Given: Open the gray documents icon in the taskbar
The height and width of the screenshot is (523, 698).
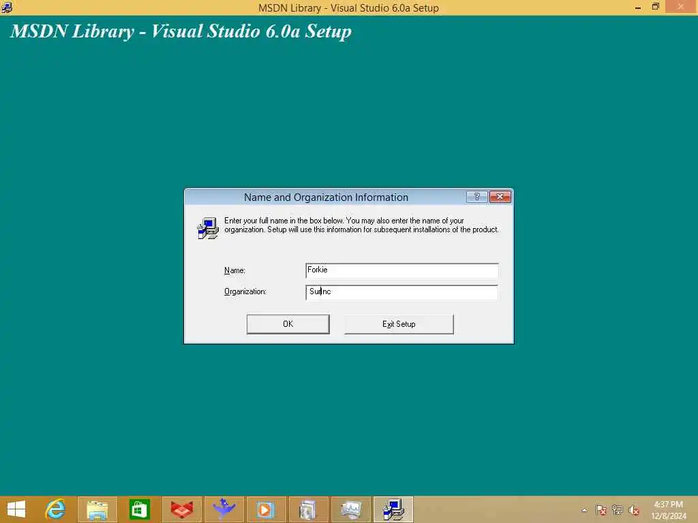Looking at the screenshot, I should pos(308,509).
